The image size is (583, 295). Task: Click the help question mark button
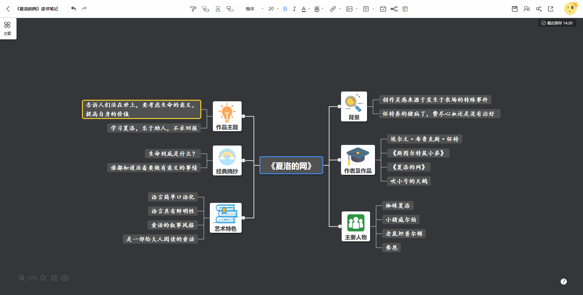click(x=563, y=282)
